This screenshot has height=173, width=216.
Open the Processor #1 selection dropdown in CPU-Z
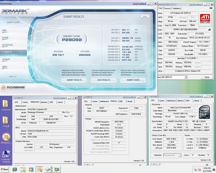point(180,155)
